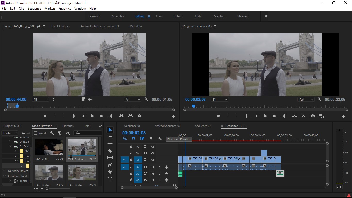Click Insert button in Source monitor
The height and width of the screenshot is (198, 352).
click(121, 116)
